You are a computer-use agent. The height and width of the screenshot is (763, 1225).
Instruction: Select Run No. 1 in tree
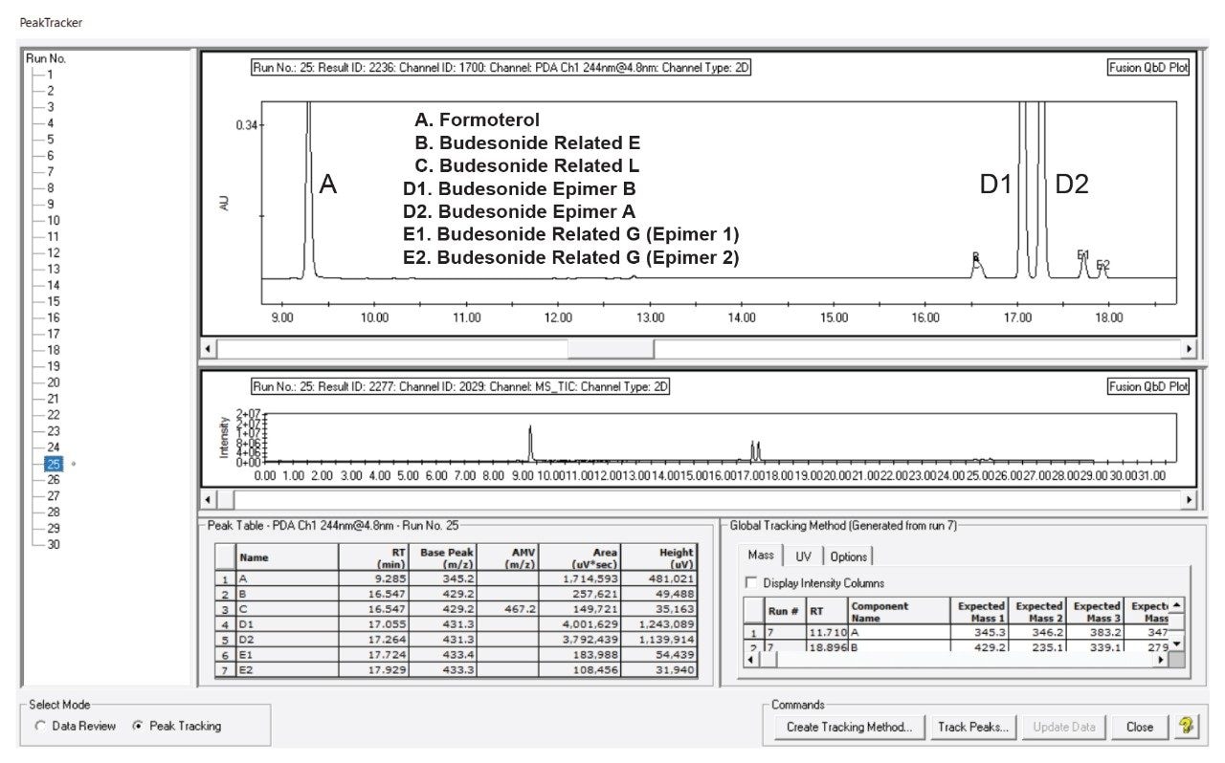click(x=50, y=75)
